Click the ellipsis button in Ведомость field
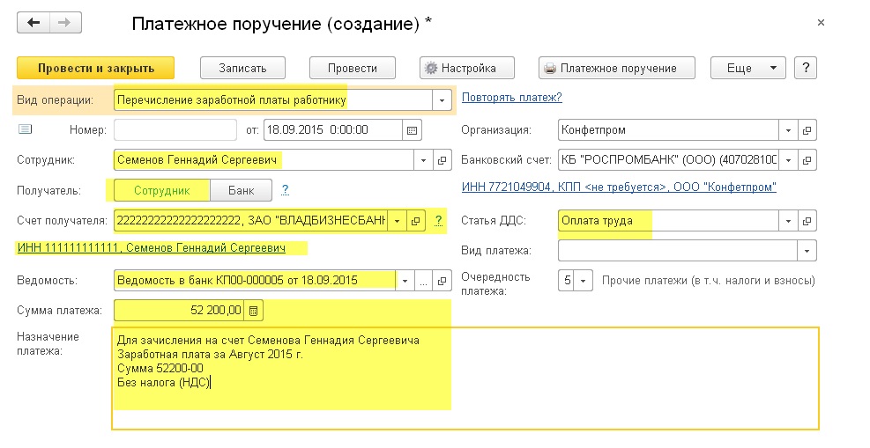 [423, 281]
